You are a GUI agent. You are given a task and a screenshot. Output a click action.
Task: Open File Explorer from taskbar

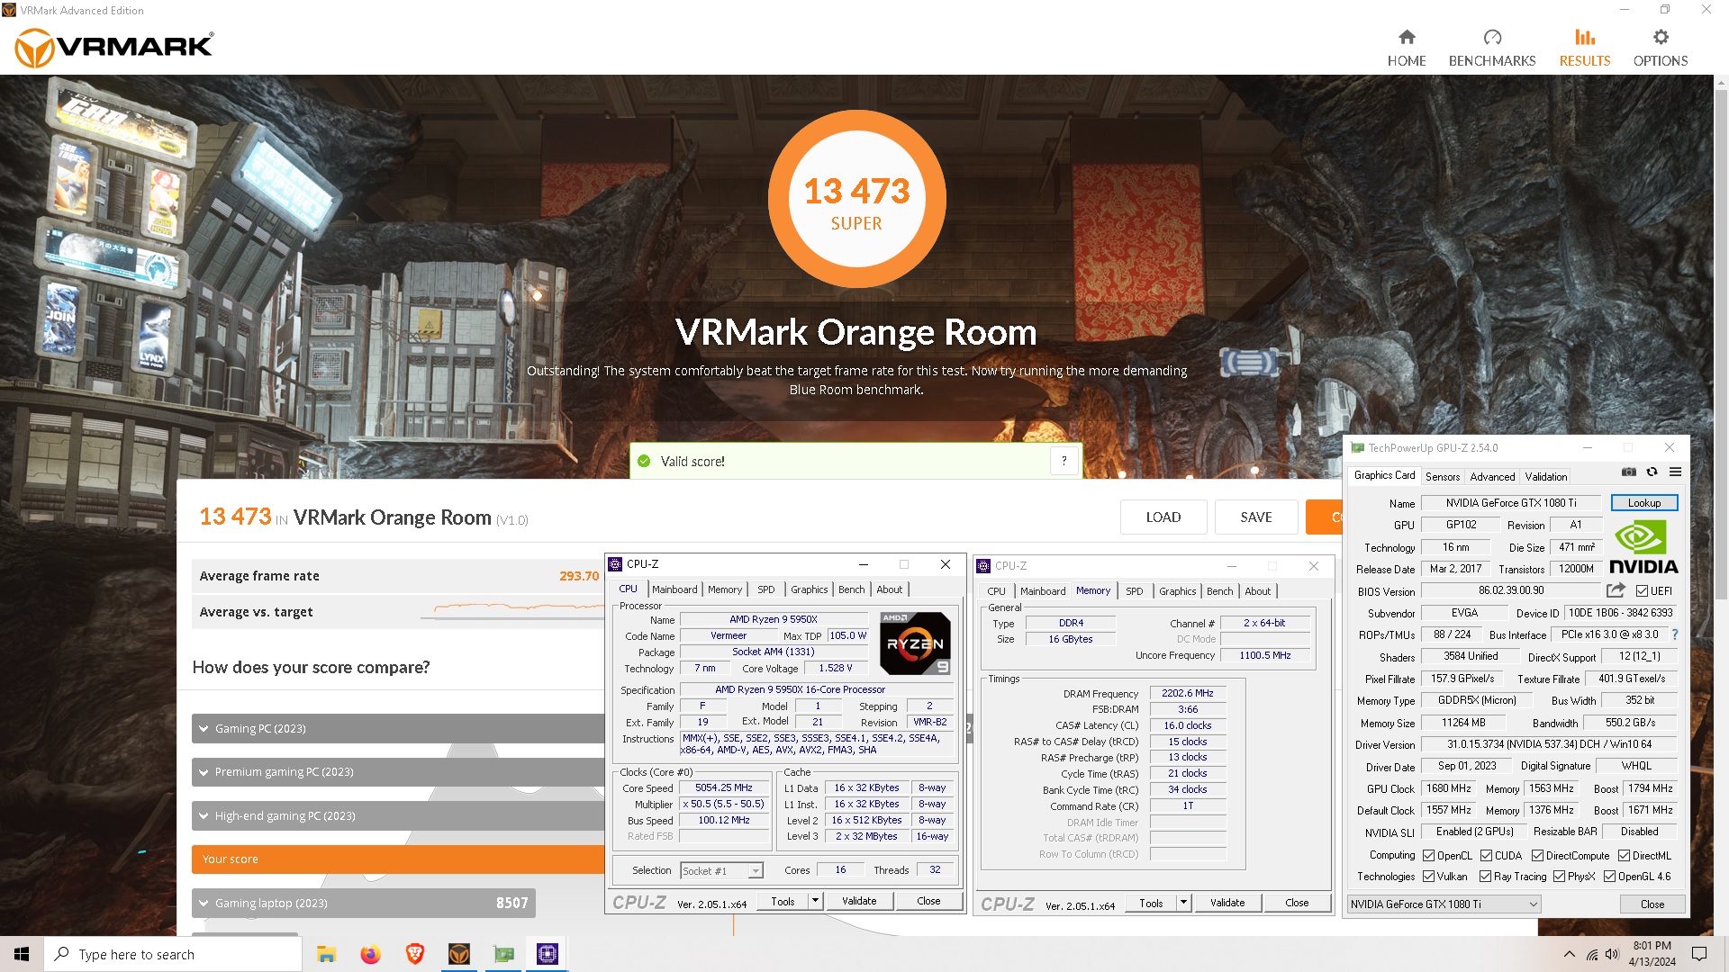pos(326,954)
